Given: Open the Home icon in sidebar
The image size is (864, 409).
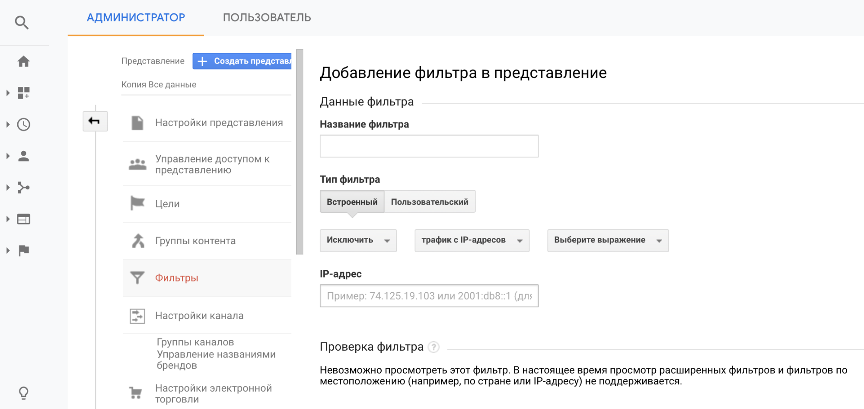Looking at the screenshot, I should tap(23, 61).
